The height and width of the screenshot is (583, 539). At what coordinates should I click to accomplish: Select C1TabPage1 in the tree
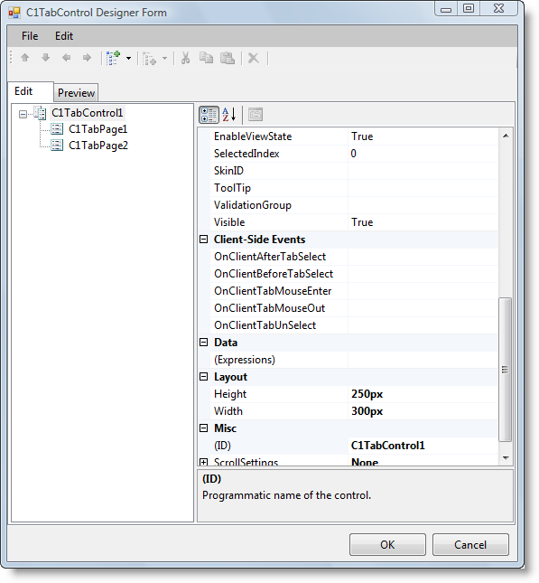pyautogui.click(x=98, y=129)
